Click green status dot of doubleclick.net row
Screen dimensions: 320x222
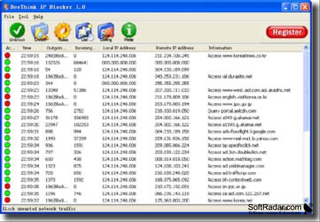coord(8,152)
